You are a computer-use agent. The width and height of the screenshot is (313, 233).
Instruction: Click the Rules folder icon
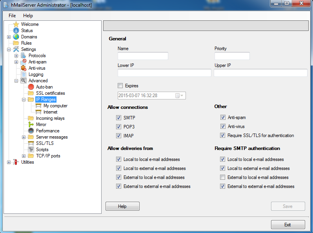pos(16,43)
